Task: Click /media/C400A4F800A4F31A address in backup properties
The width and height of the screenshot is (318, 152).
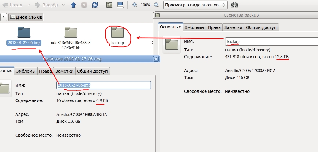Action: pos(250,71)
